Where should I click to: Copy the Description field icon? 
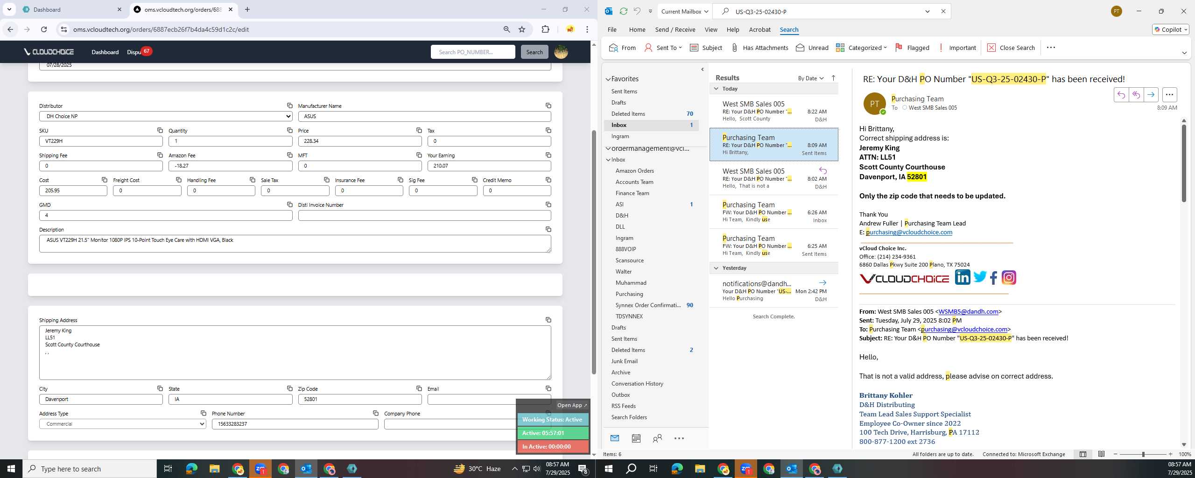click(548, 229)
